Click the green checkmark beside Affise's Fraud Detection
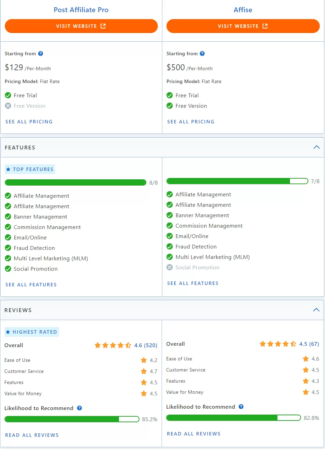325x449 pixels. [x=170, y=246]
